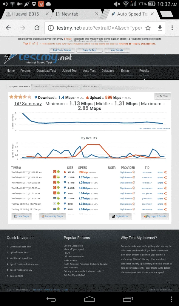Tap the download page icon in toolbar

pyautogui.click(x=160, y=28)
